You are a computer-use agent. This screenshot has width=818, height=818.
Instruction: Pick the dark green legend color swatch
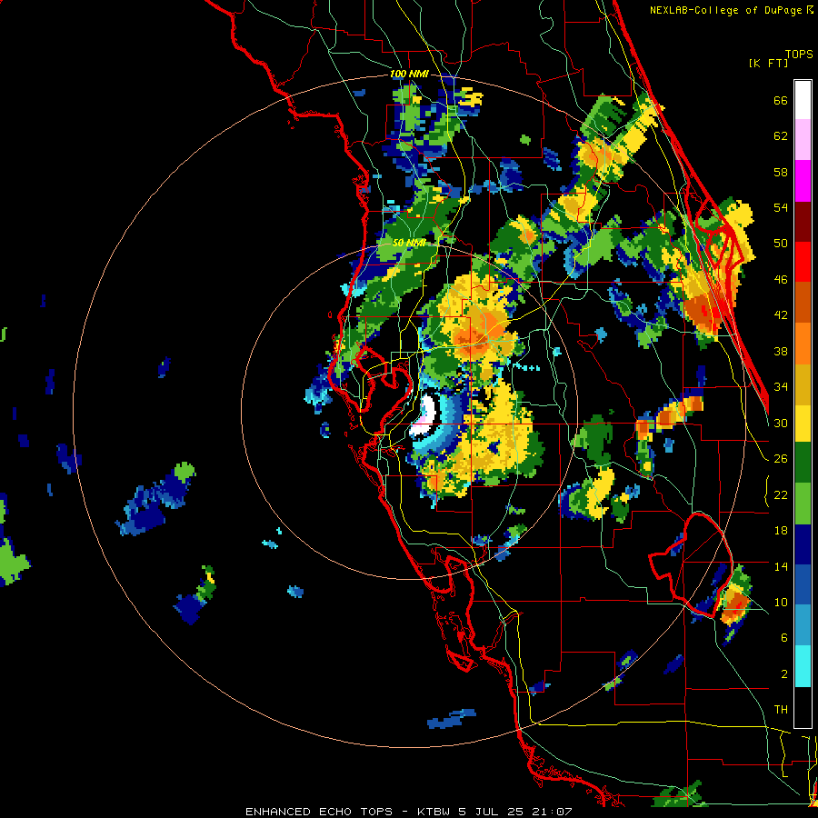tap(803, 463)
